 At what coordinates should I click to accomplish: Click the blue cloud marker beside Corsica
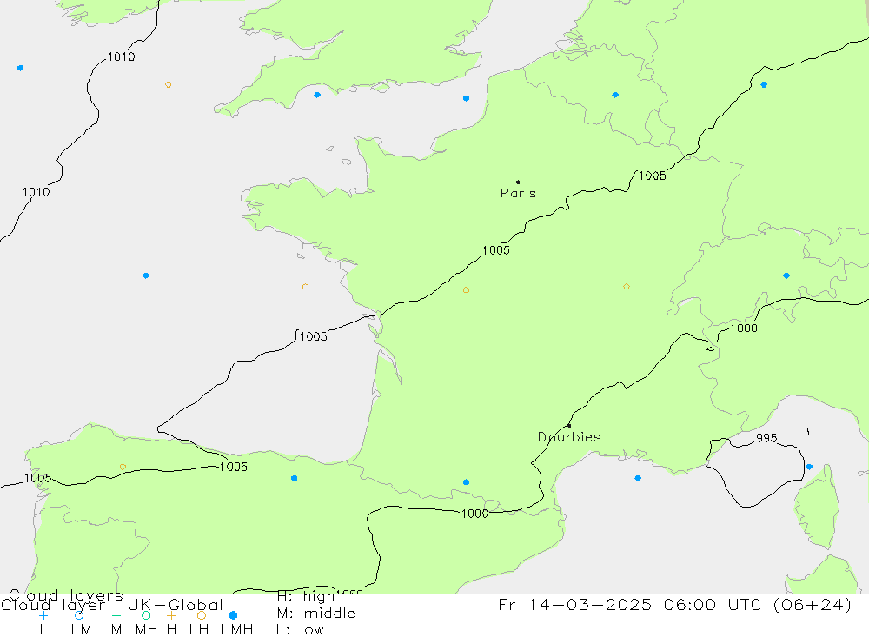809,467
